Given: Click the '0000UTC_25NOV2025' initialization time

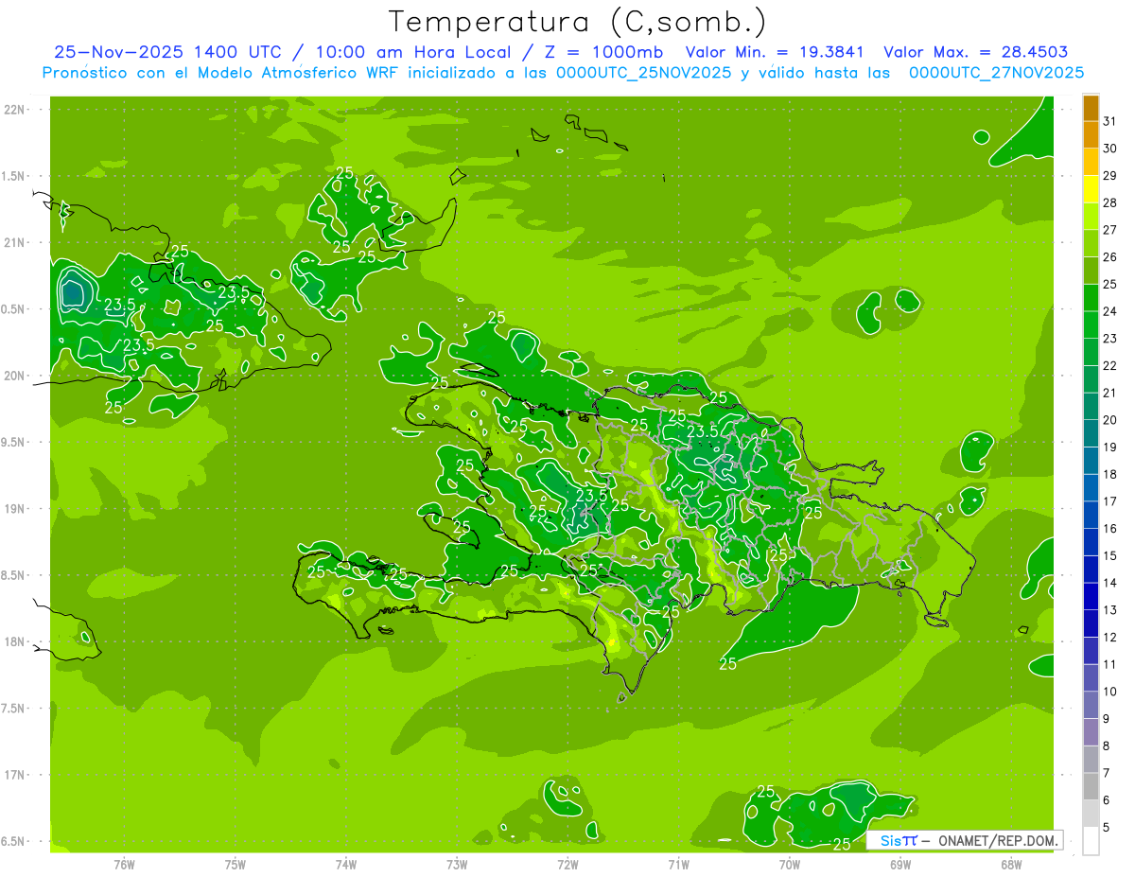Looking at the screenshot, I should point(644,73).
